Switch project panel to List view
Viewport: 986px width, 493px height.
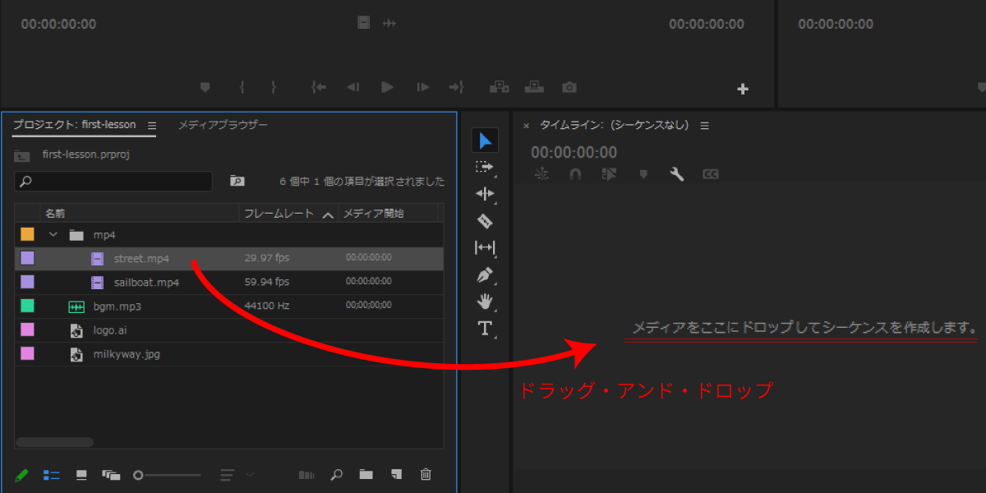coord(51,474)
